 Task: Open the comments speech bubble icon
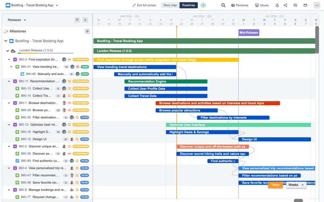coord(295,5)
